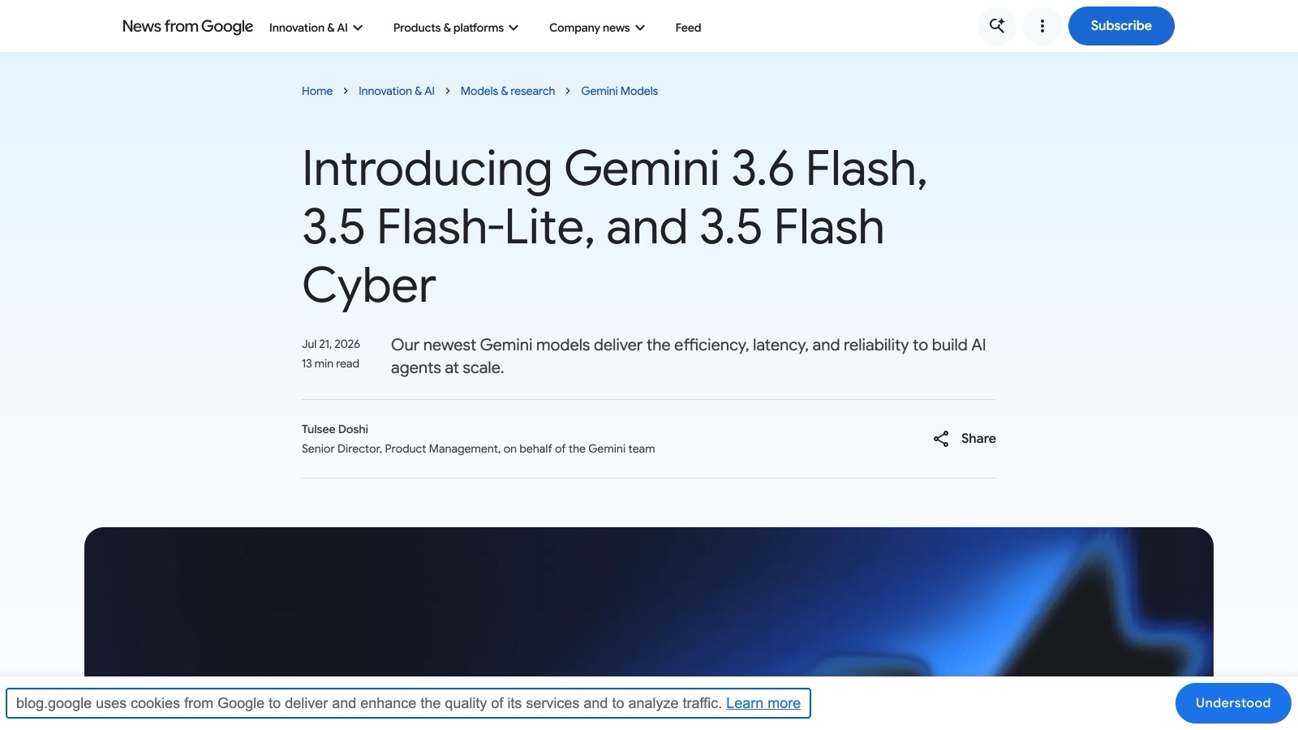Click the date Jul 21, 2026
The width and height of the screenshot is (1298, 730).
[x=331, y=344]
